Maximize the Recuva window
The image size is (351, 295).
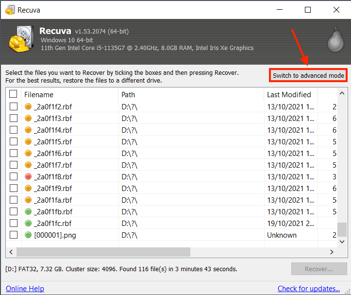point(308,10)
